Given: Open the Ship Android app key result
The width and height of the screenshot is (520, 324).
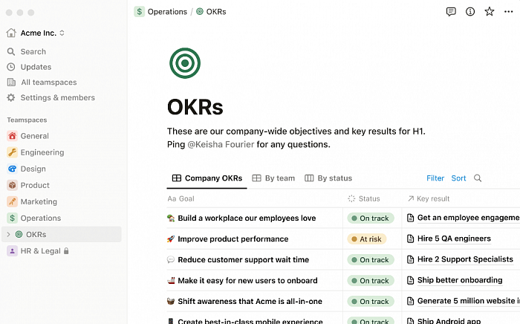Looking at the screenshot, I should tap(449, 321).
